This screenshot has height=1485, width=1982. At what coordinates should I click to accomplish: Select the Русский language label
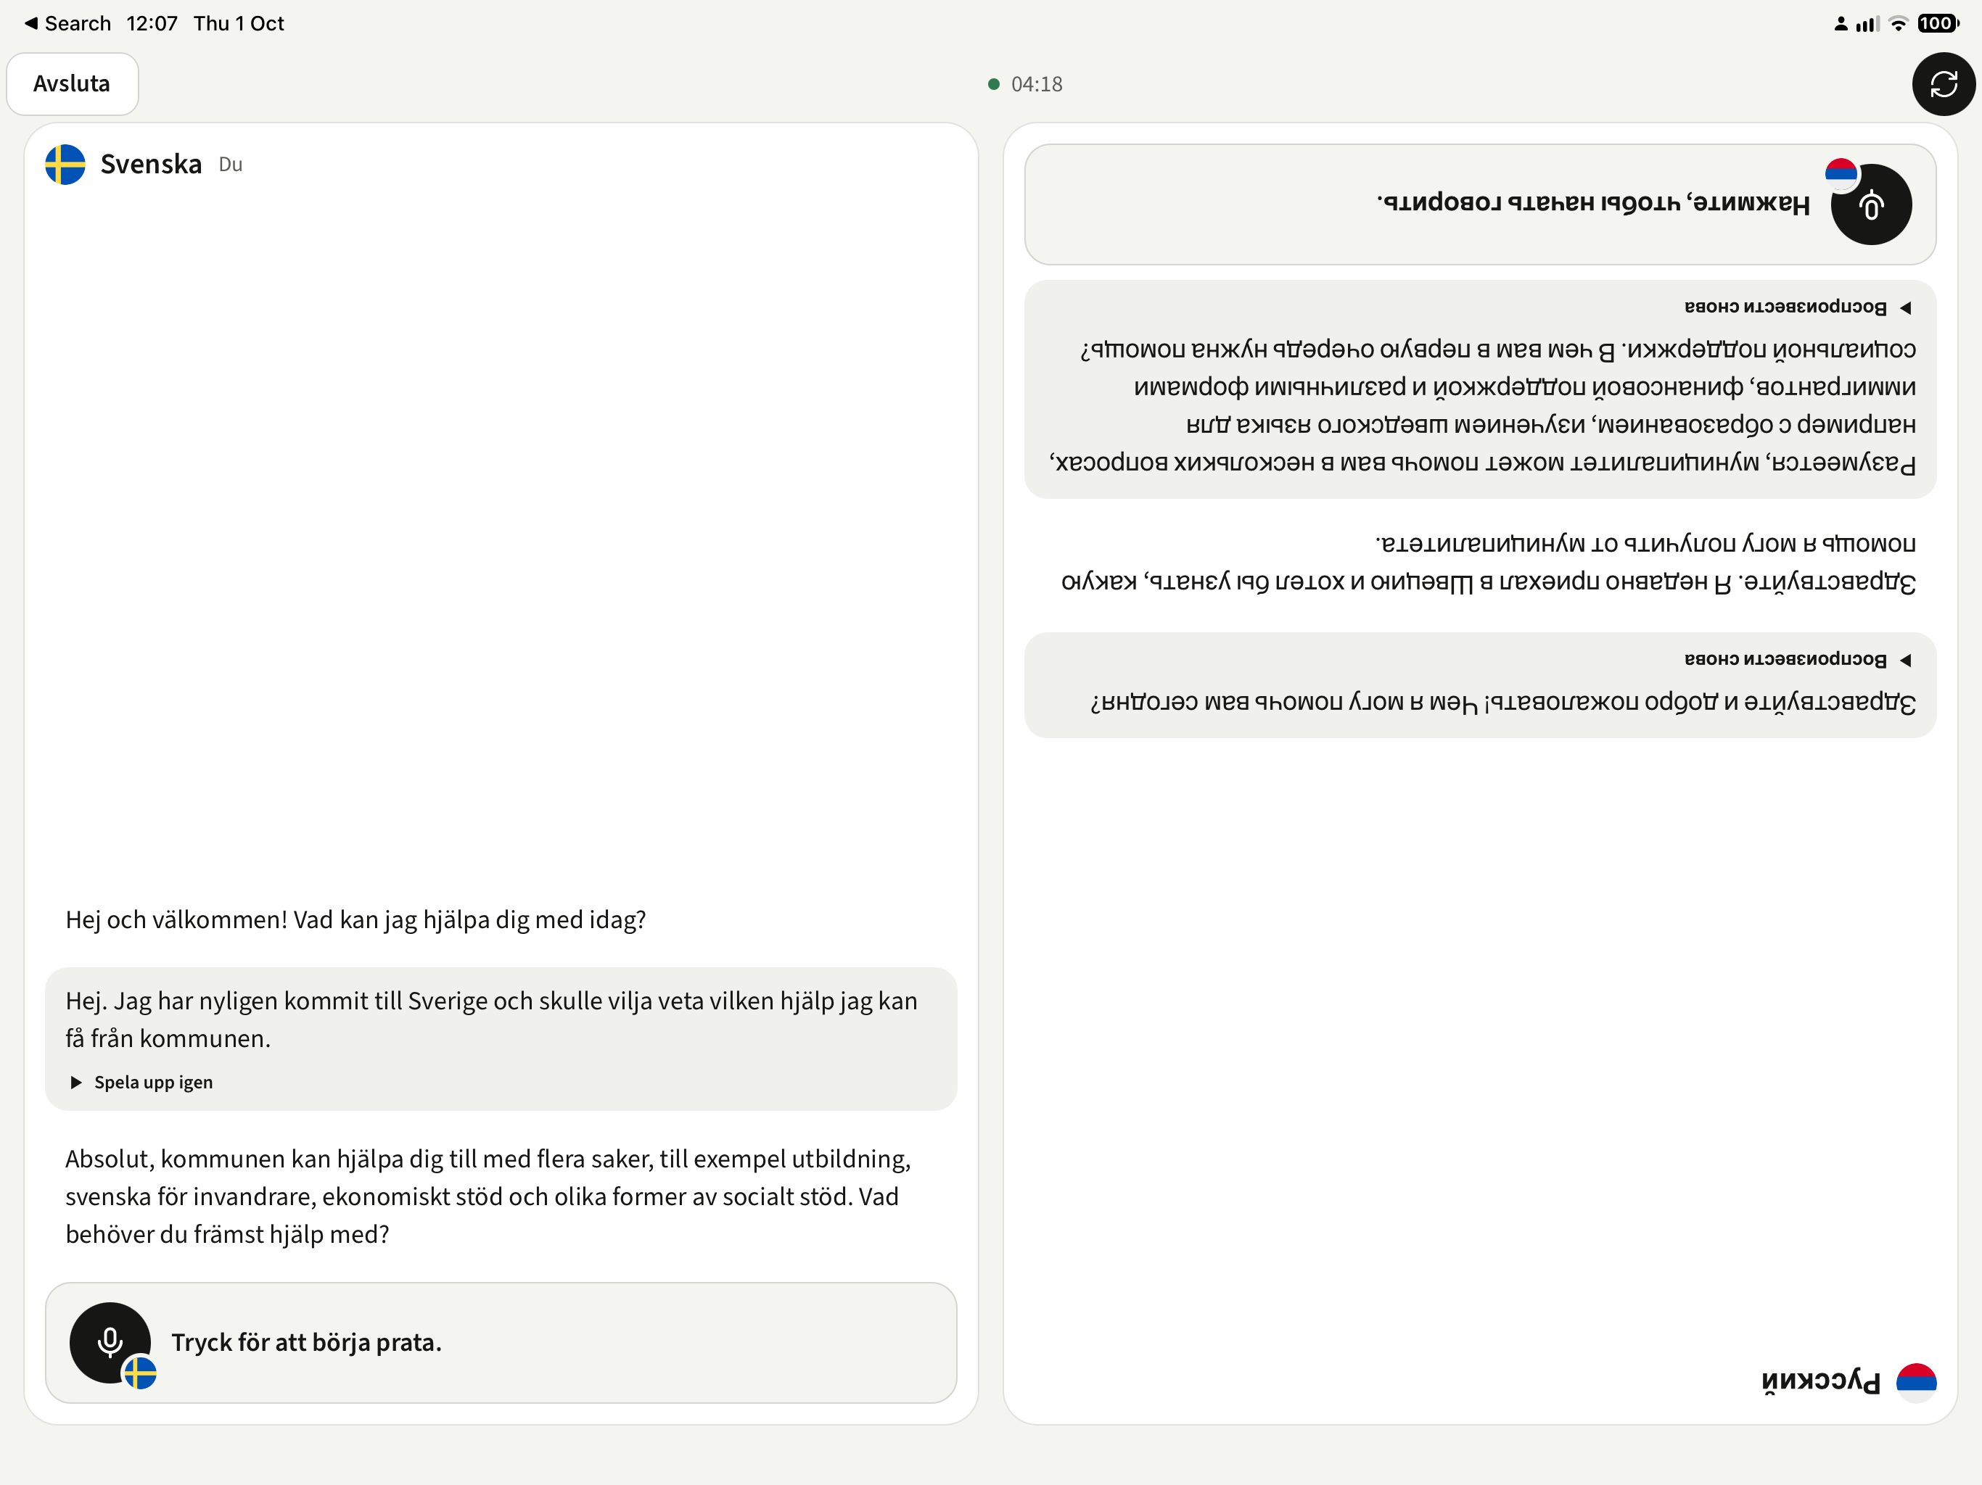(x=1821, y=1382)
